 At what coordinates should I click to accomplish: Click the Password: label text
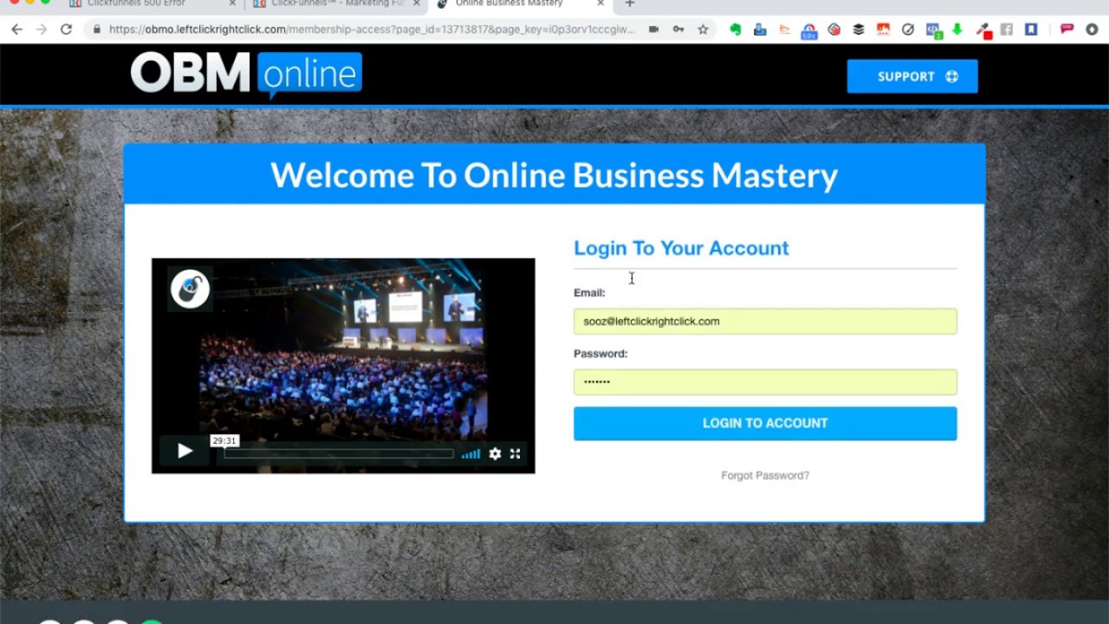coord(600,354)
